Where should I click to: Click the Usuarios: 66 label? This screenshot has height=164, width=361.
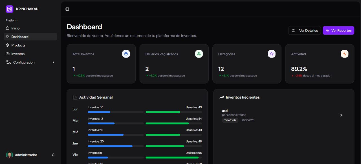pos(194,153)
